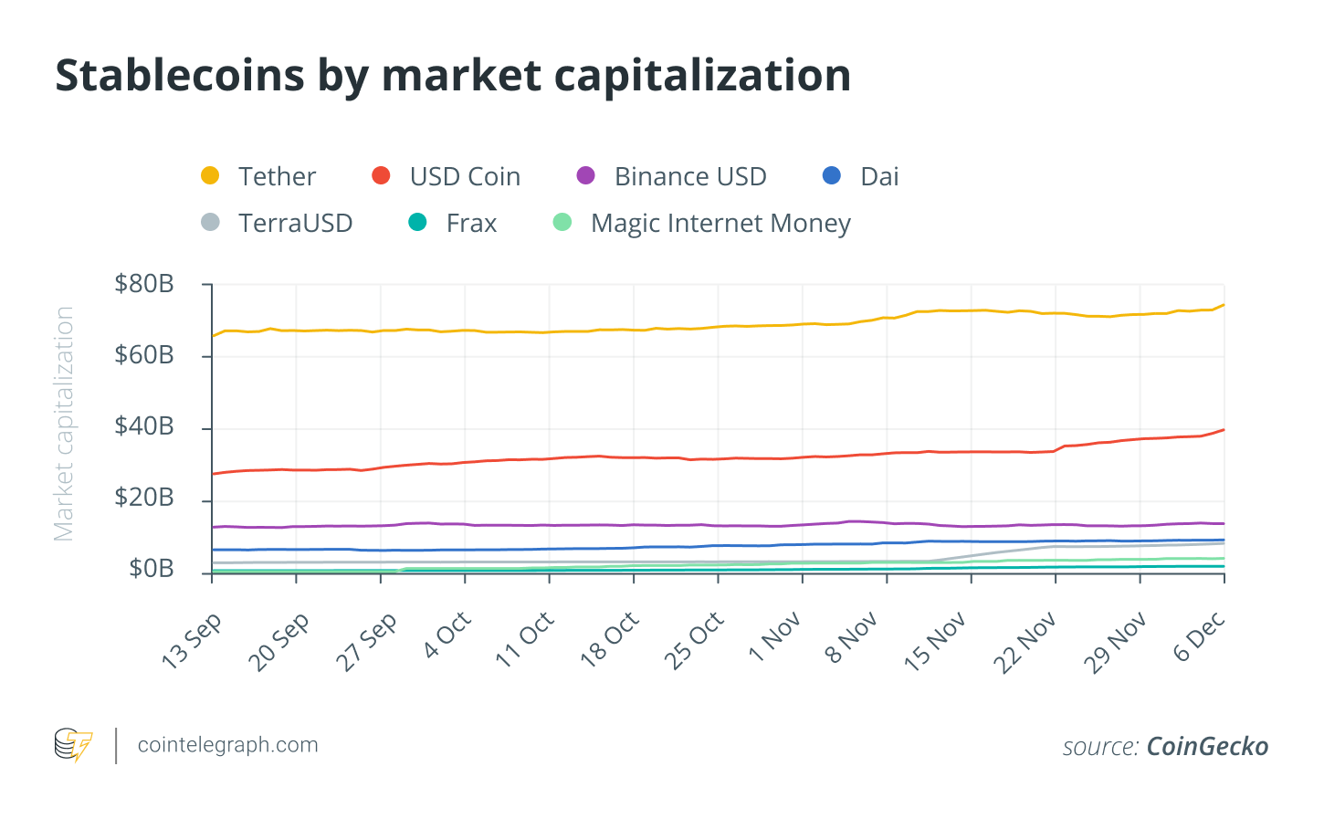Click the Magic Internet Money green dot
The height and width of the screenshot is (819, 1324).
point(562,222)
